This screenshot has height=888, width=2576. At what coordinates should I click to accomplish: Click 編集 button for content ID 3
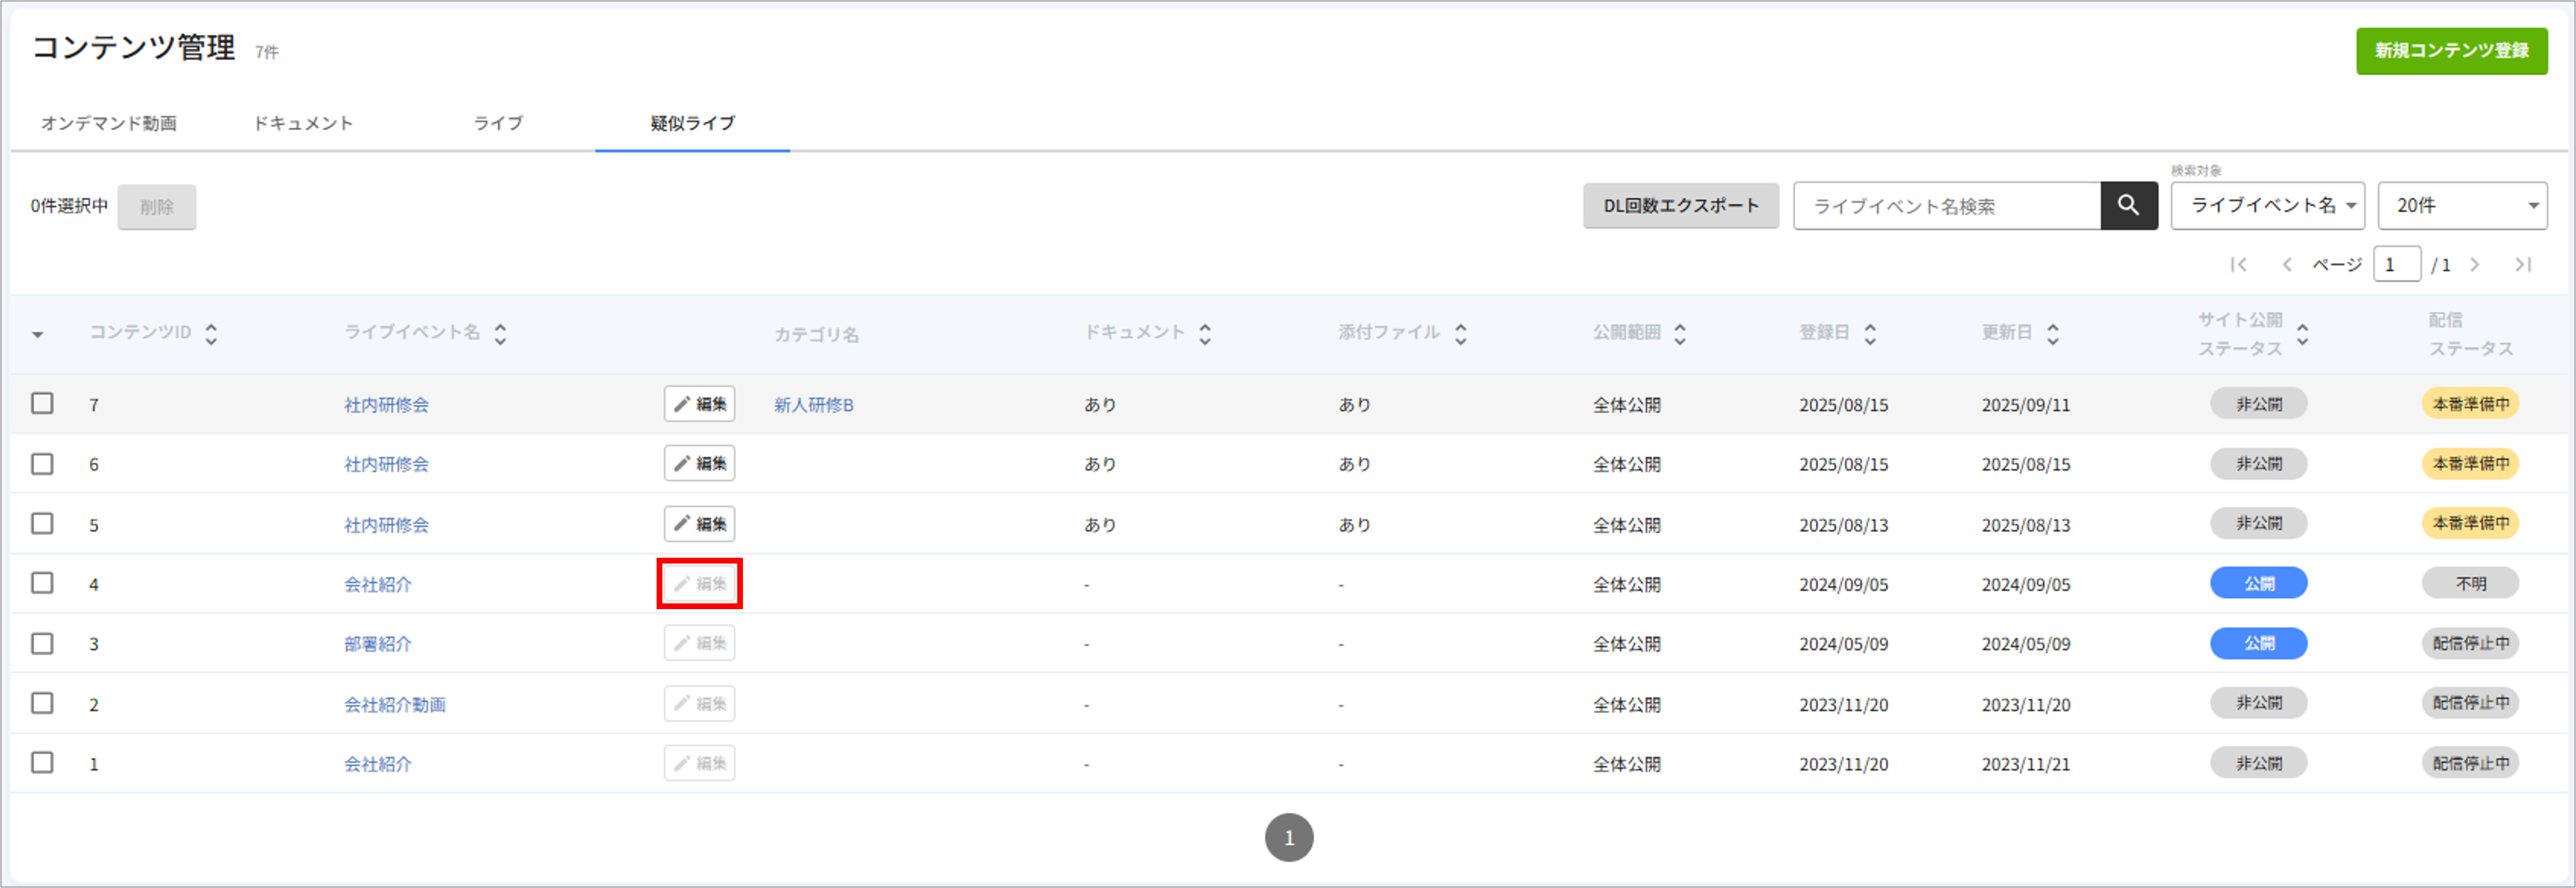tap(700, 643)
